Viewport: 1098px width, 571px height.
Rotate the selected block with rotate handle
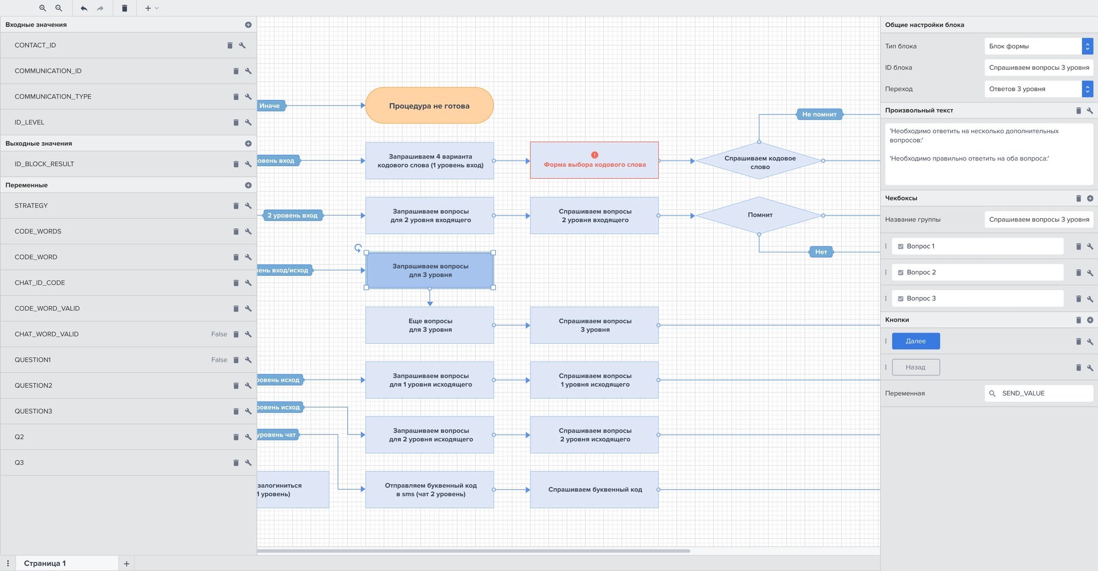(x=358, y=248)
